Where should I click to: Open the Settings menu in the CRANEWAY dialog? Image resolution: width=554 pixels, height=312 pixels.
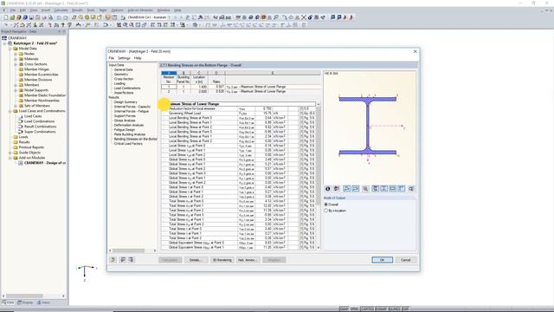(124, 58)
